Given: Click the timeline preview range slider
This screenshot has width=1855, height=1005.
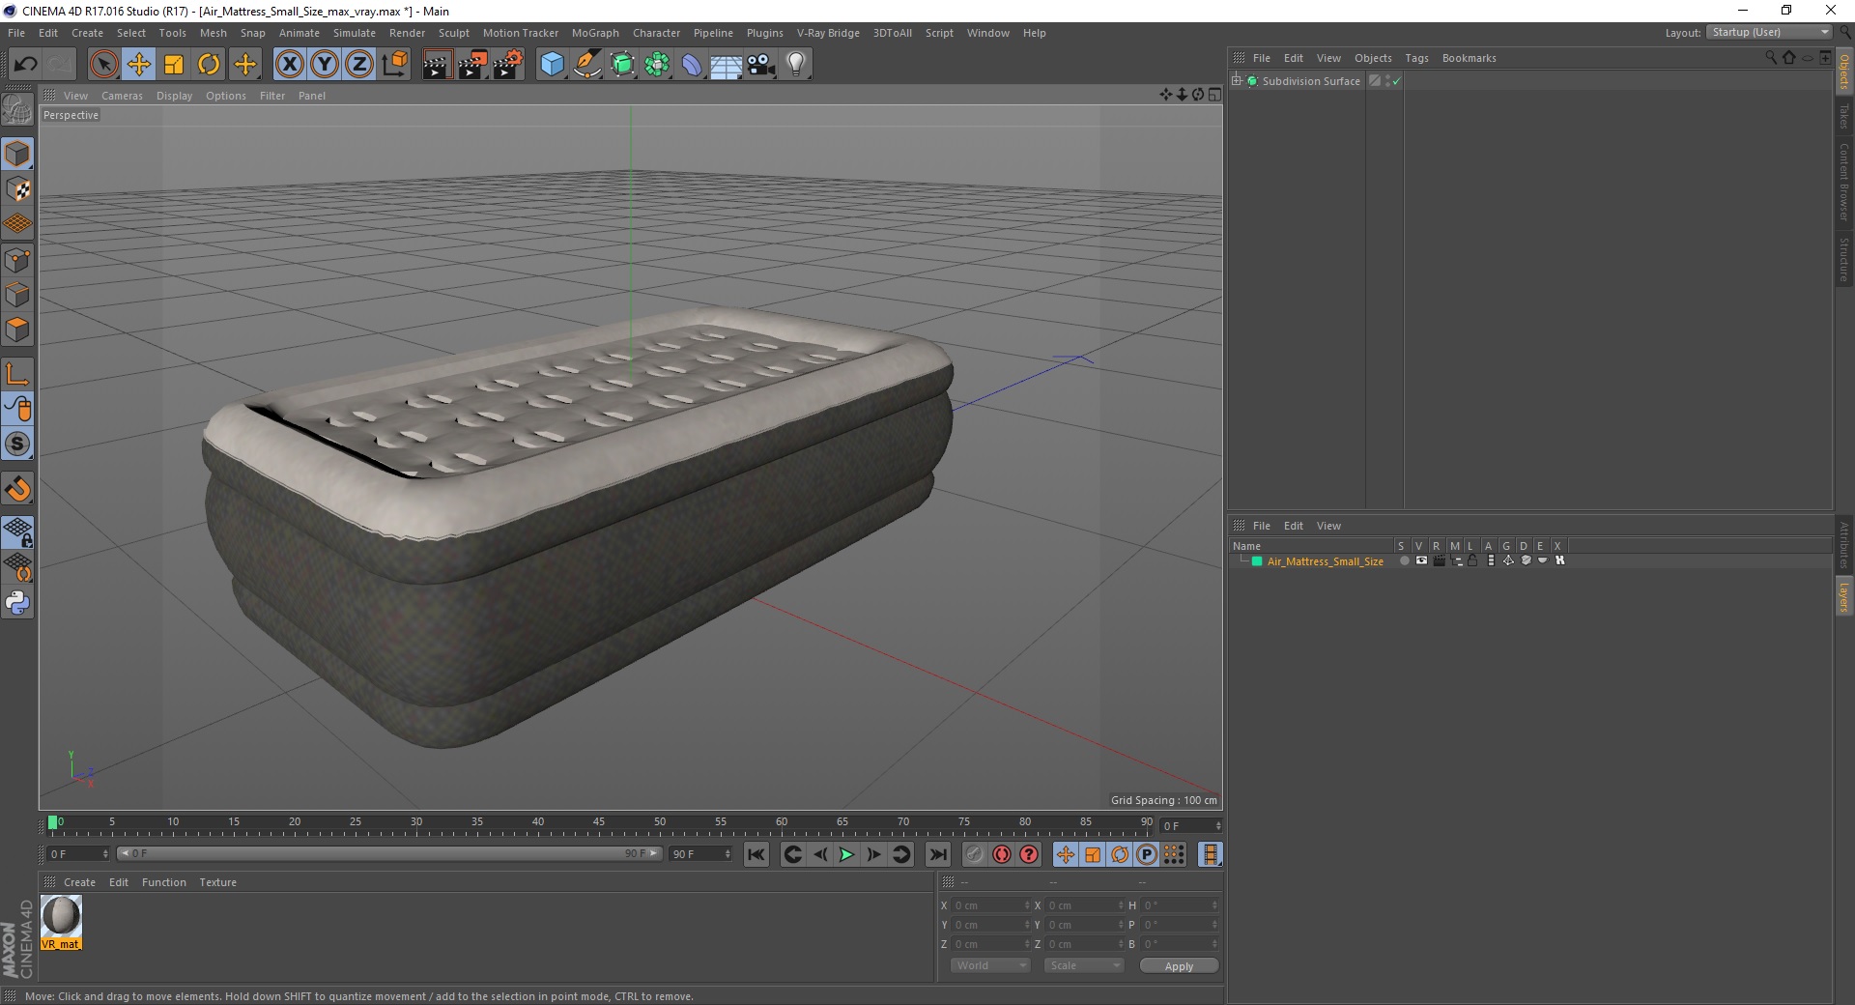Looking at the screenshot, I should pos(389,853).
